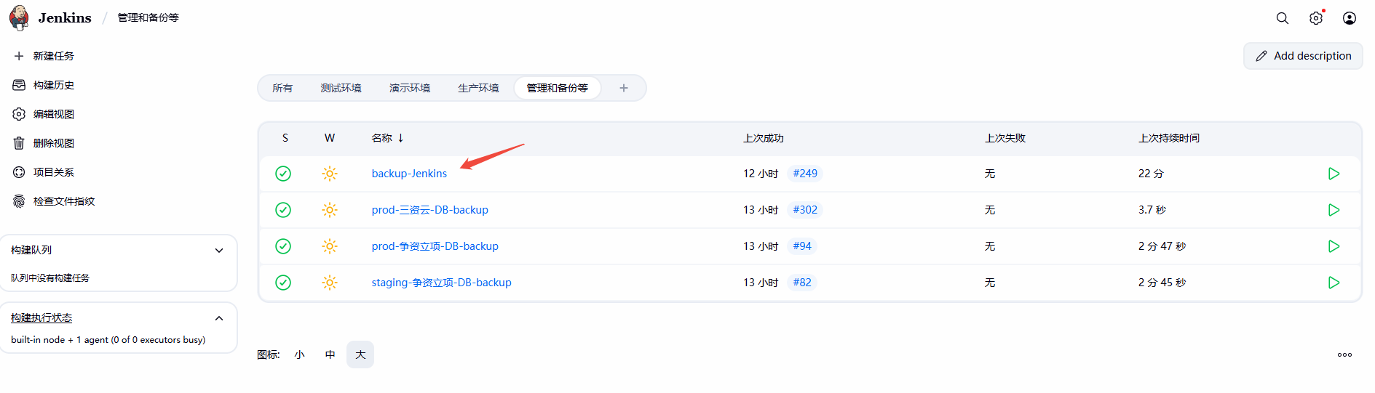Collapse the 构建队列 panel
Viewport: 1375px width, 393px height.
point(219,251)
